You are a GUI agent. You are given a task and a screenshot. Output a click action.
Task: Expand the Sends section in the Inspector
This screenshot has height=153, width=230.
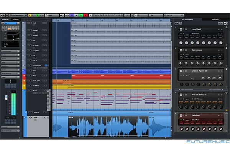[x=10, y=70]
